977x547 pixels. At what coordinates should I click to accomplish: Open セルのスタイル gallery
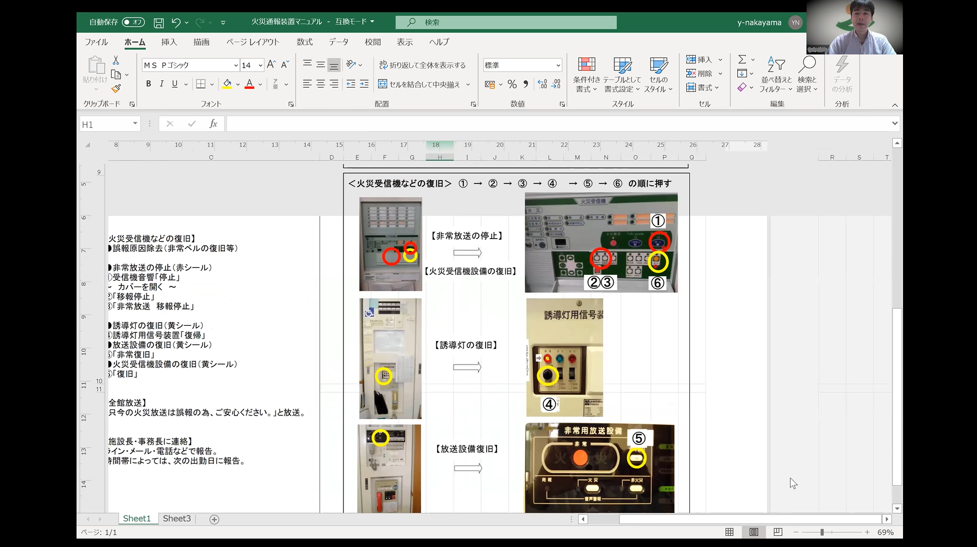click(659, 75)
